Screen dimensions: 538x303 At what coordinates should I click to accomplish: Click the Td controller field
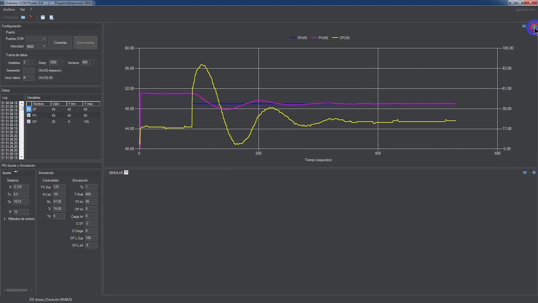[x=59, y=216]
